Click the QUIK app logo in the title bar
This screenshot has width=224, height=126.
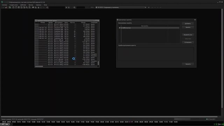[x=2, y=2]
